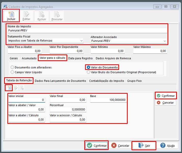Image resolution: width=182 pixels, height=153 pixels.
Task: Close the Cadastro de Impostos window
Action: 174,7
